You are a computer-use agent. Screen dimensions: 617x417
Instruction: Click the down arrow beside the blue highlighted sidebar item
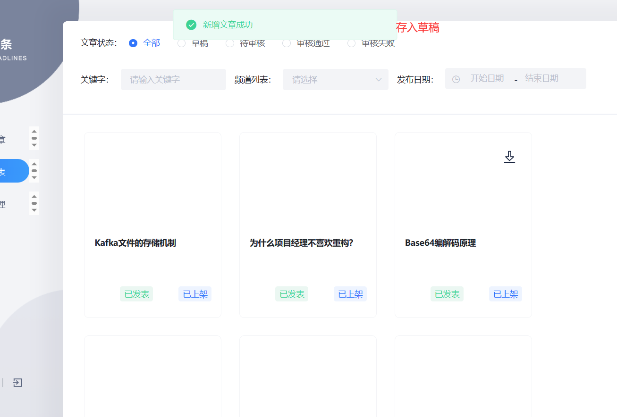point(34,177)
